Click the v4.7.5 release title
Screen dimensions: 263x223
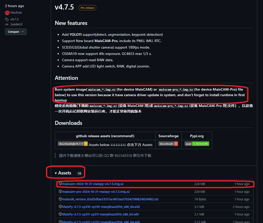coord(64,7)
